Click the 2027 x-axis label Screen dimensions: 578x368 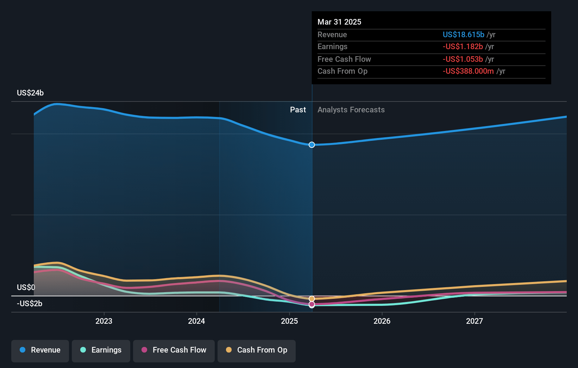[x=475, y=321]
